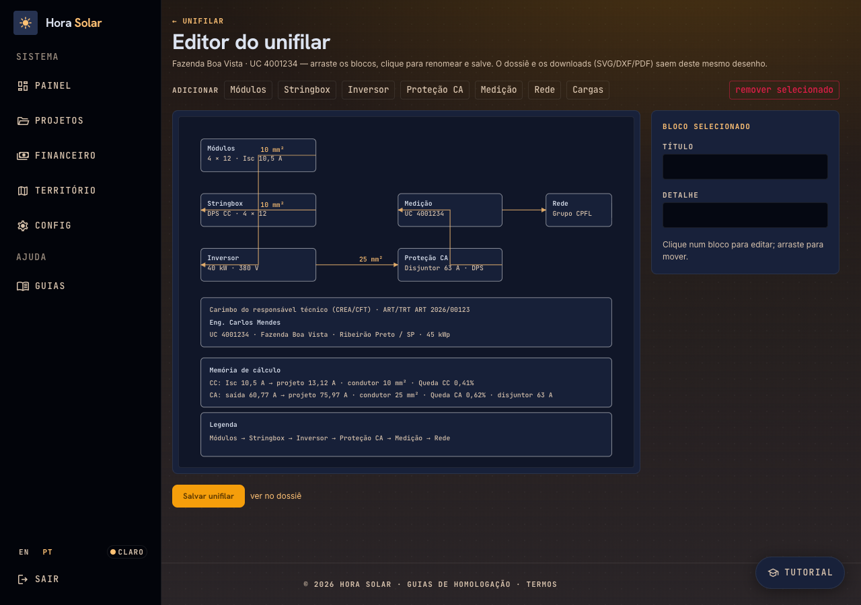
Task: Add a Proteção CA block
Action: pos(435,90)
